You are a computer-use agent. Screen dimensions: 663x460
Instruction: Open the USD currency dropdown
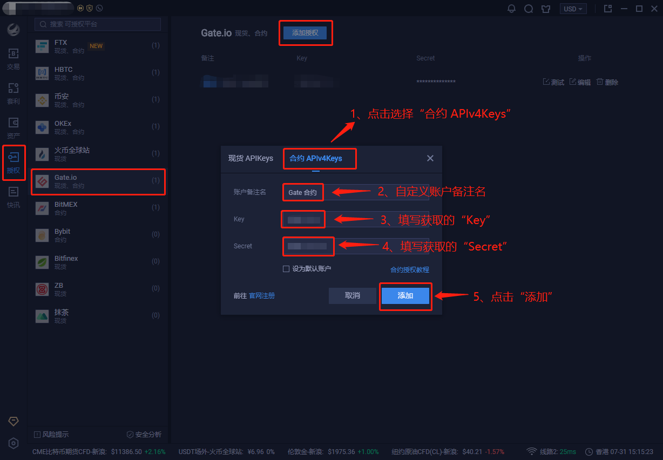pyautogui.click(x=573, y=9)
